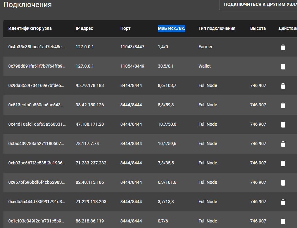Click traffic value 1,4/0
This screenshot has height=228, width=297.
click(x=163, y=47)
